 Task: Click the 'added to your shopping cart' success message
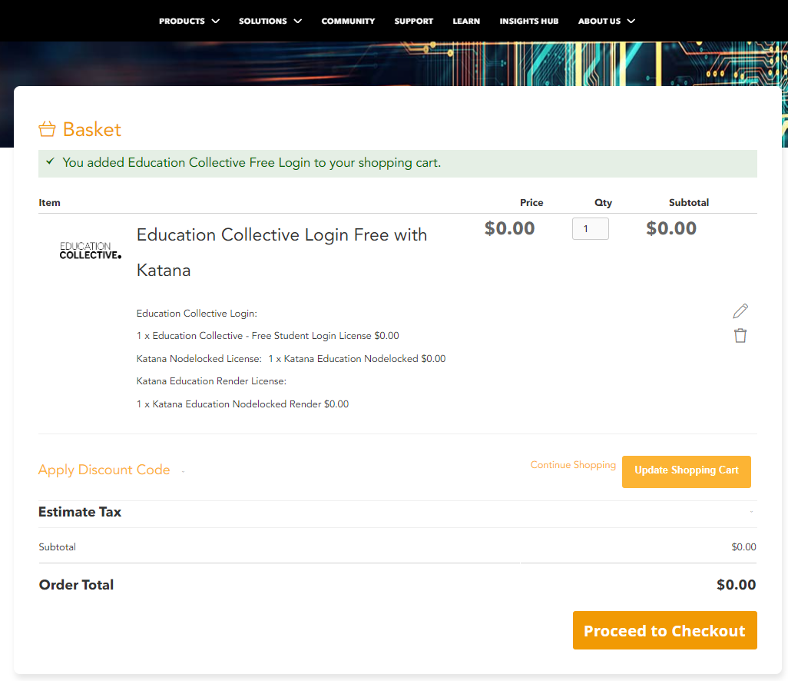tap(398, 163)
